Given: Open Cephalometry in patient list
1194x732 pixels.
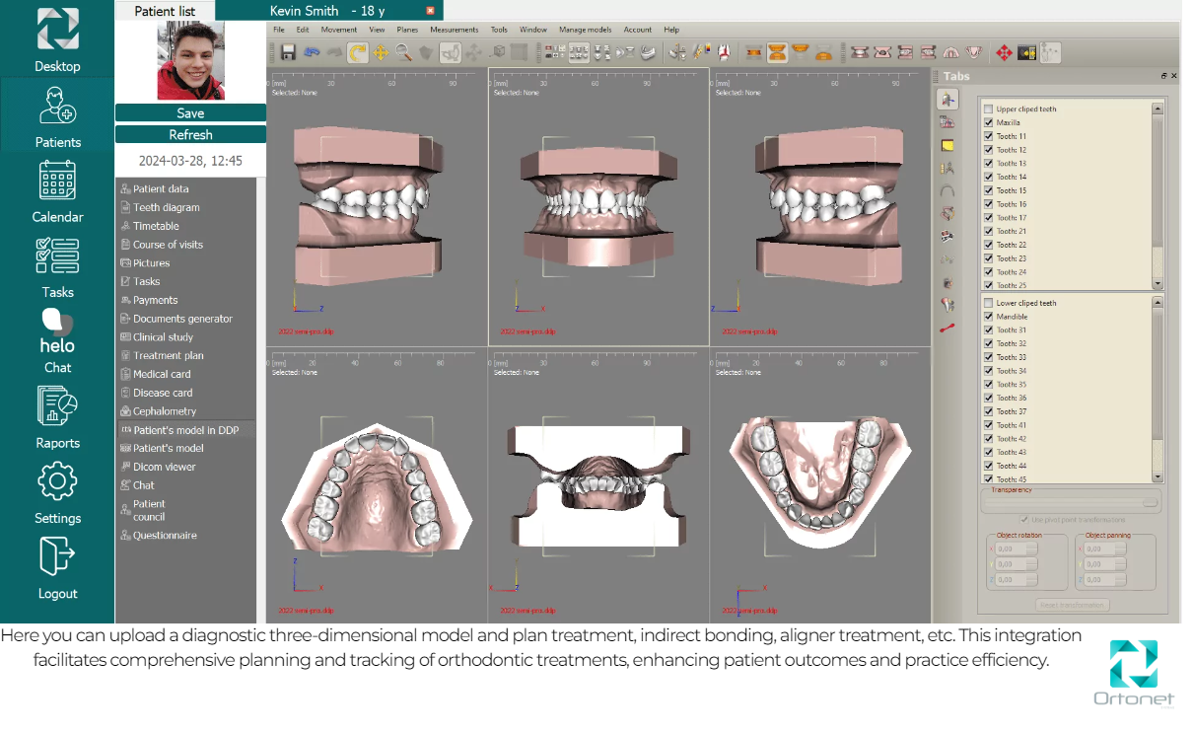Looking at the screenshot, I should (165, 411).
